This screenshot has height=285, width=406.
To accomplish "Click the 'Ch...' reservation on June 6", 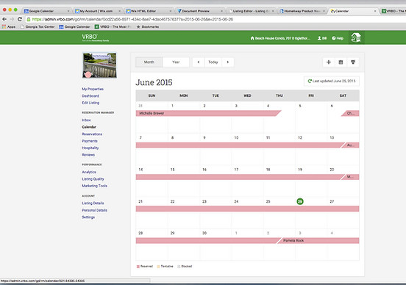I will tap(351, 113).
